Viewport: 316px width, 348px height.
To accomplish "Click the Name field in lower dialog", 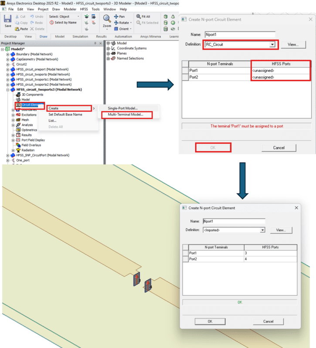I will (234, 221).
